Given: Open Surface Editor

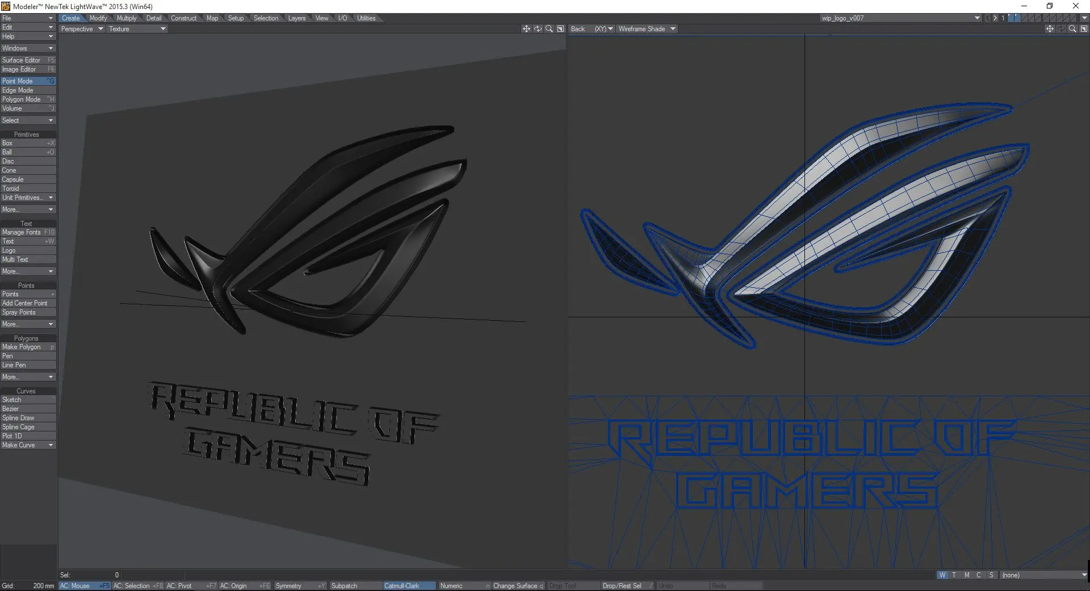Looking at the screenshot, I should coord(28,60).
